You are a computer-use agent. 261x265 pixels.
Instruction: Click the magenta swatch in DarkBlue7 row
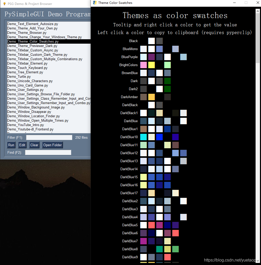[x=143, y=241]
